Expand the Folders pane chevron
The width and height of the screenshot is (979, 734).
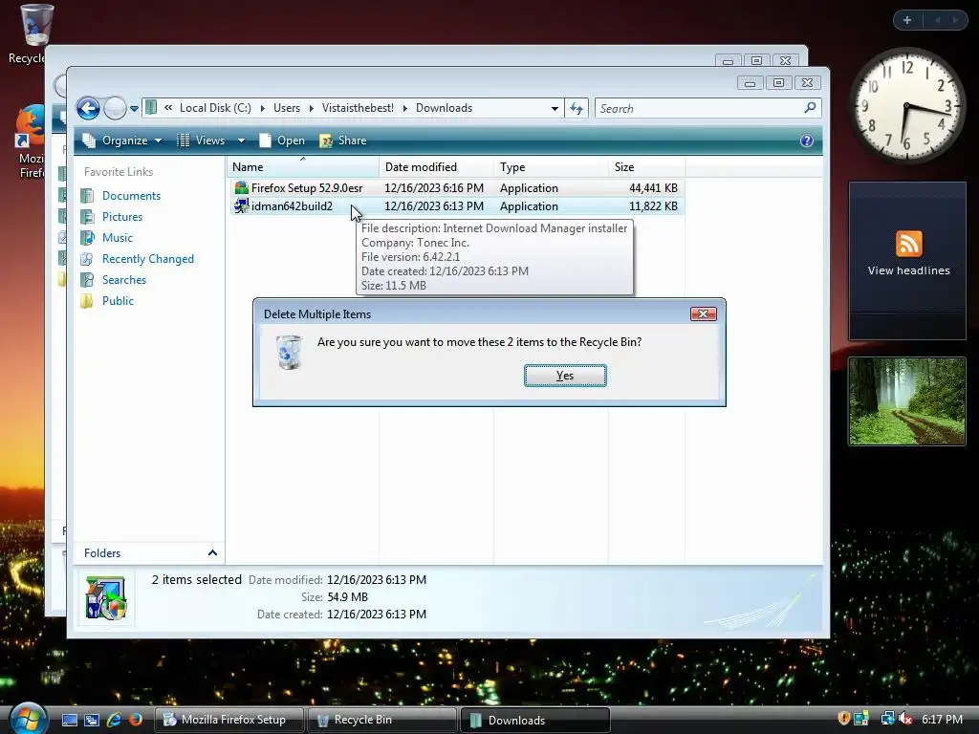coord(212,553)
